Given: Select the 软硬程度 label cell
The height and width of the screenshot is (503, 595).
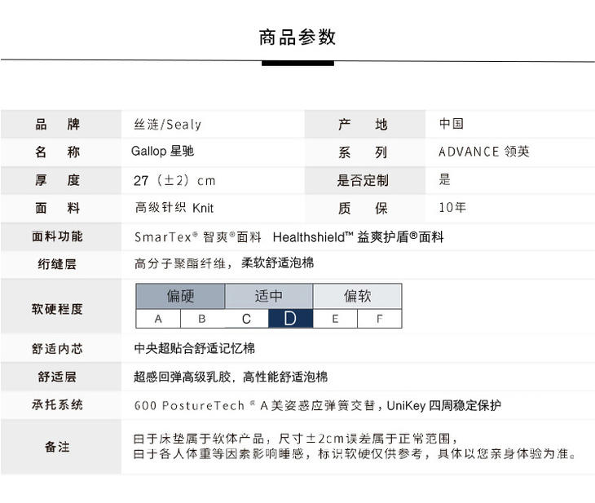Looking at the screenshot, I should [x=60, y=307].
